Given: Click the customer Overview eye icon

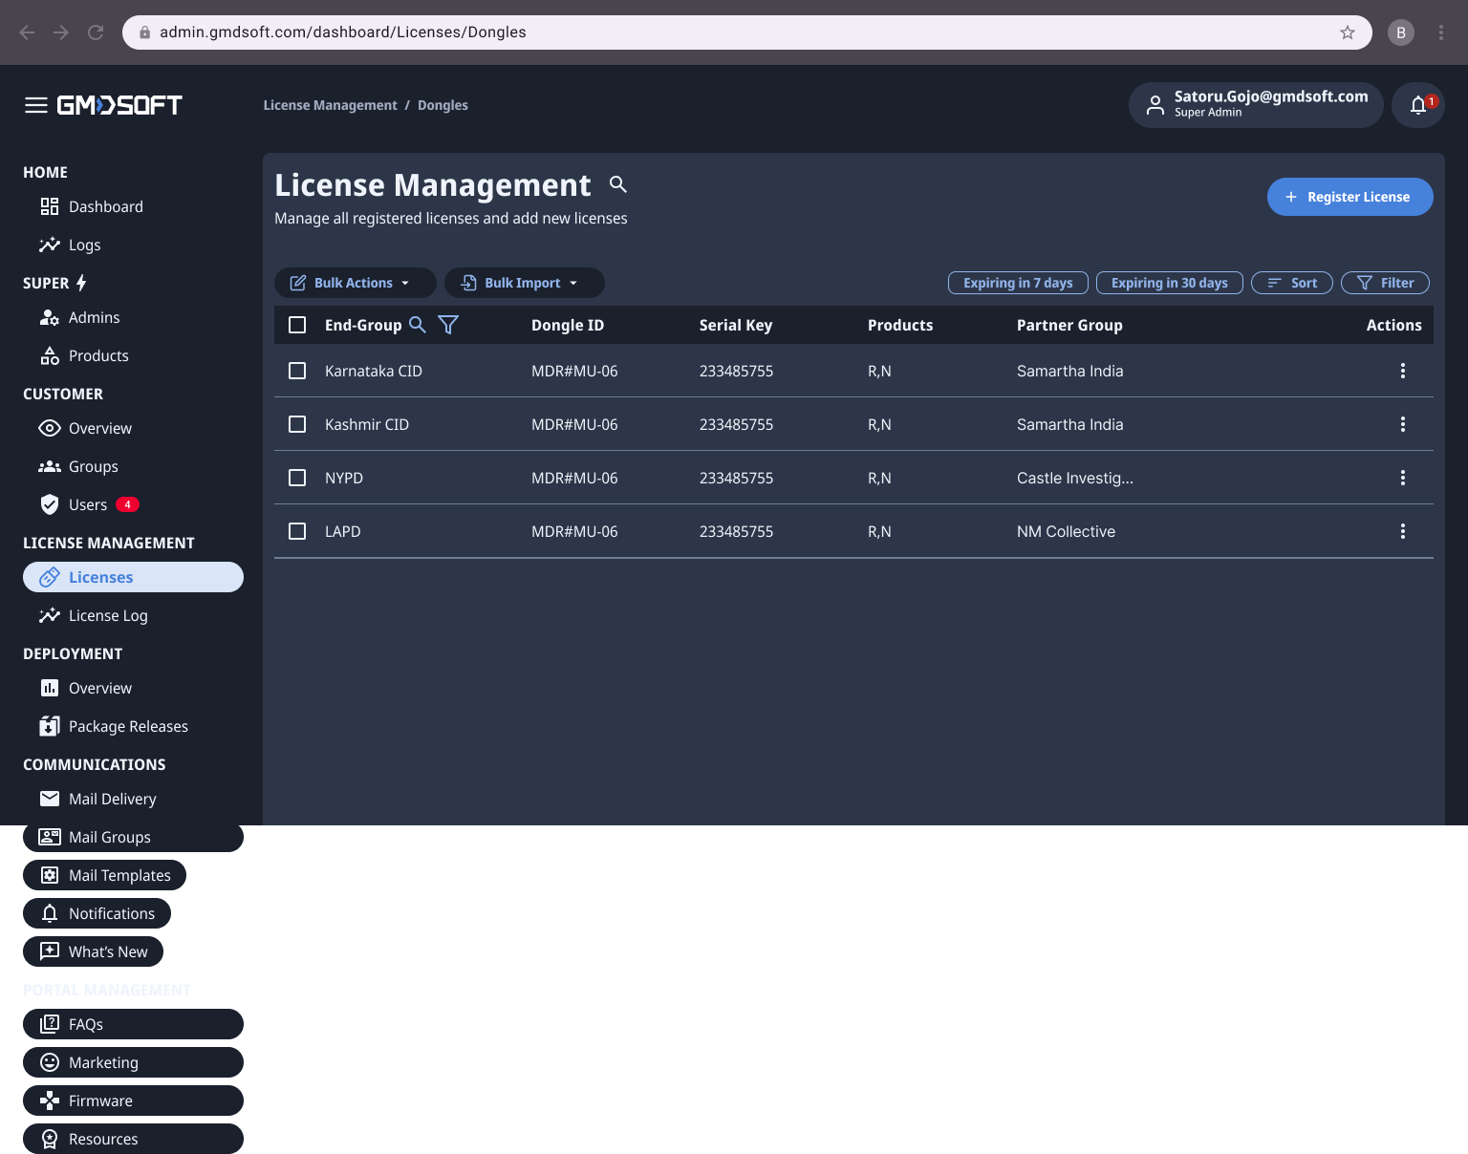Looking at the screenshot, I should tap(50, 428).
